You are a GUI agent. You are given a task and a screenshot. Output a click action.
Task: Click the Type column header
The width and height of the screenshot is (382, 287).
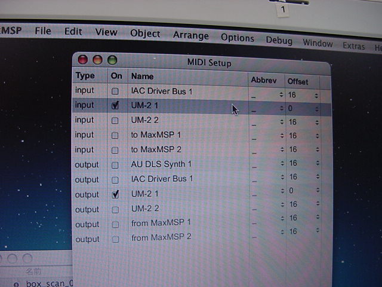point(90,76)
